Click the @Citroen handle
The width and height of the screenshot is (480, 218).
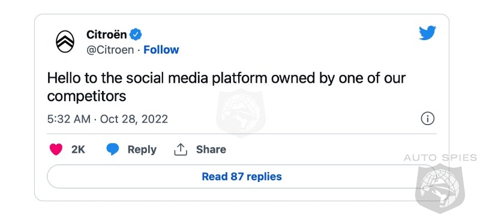click(110, 50)
